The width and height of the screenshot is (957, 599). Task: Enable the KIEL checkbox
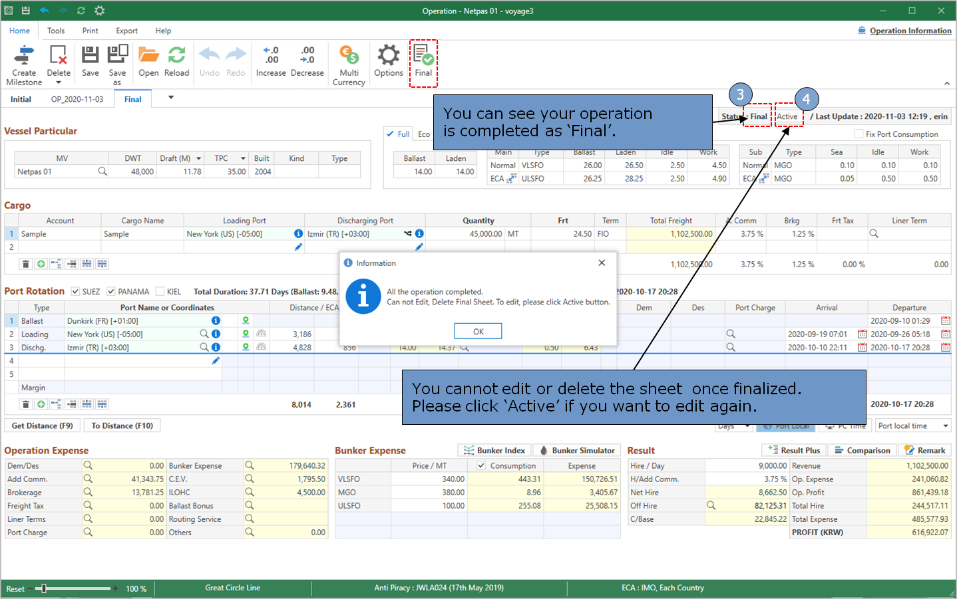coord(160,291)
